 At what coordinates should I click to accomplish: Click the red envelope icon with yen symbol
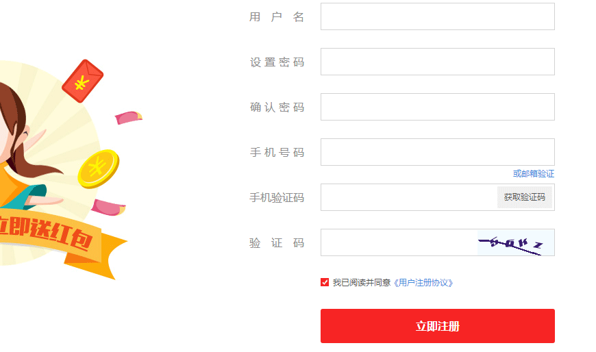tap(82, 81)
